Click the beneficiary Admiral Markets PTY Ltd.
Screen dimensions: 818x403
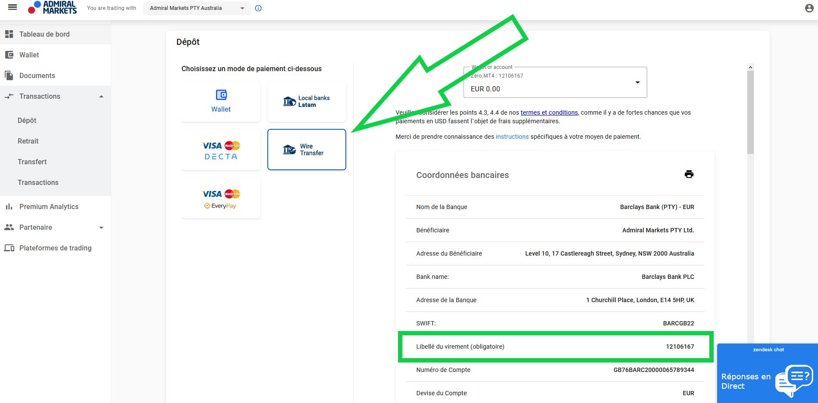tap(658, 230)
